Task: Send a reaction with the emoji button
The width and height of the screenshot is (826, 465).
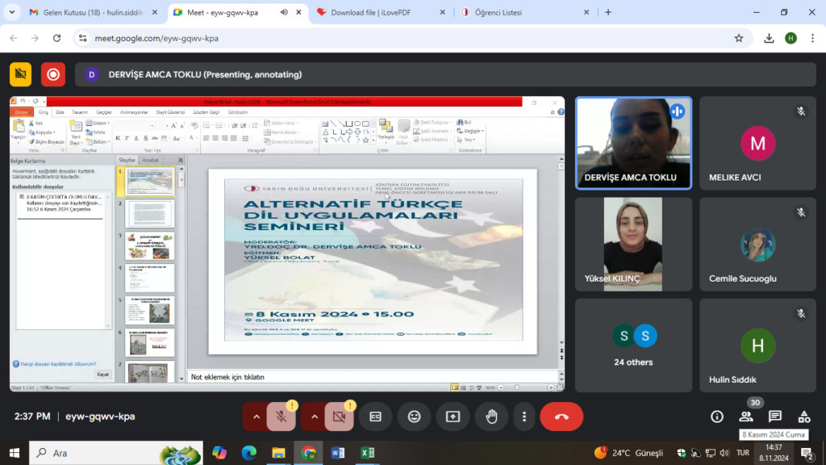Action: pyautogui.click(x=414, y=417)
